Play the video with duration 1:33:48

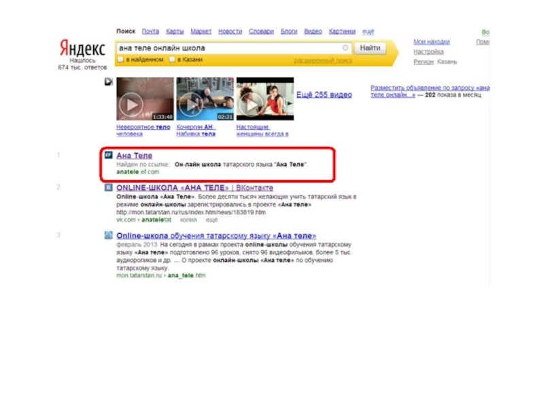pos(145,99)
